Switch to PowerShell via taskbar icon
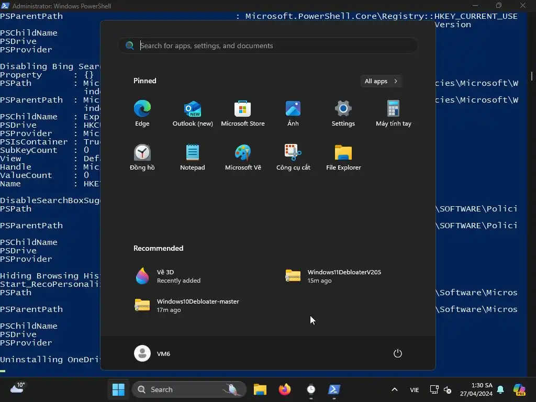536x402 pixels. 334,389
